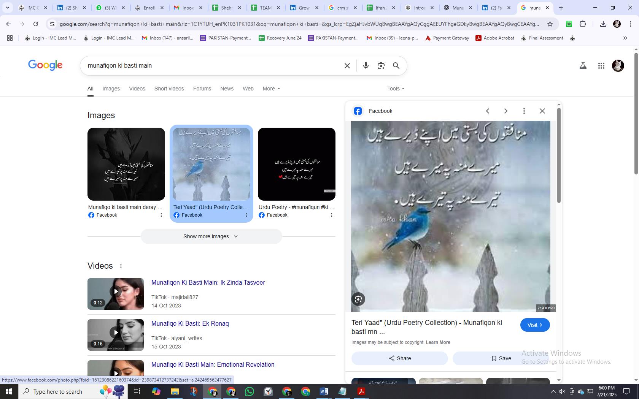Reload the page
Viewport: 639px width, 399px height.
click(36, 24)
